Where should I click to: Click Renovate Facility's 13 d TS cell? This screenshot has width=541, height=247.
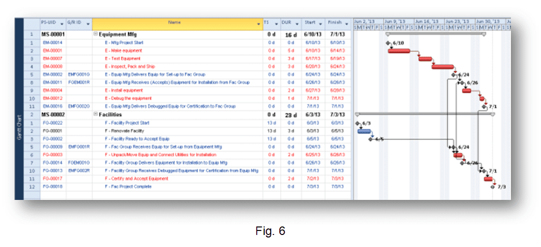pyautogui.click(x=272, y=131)
